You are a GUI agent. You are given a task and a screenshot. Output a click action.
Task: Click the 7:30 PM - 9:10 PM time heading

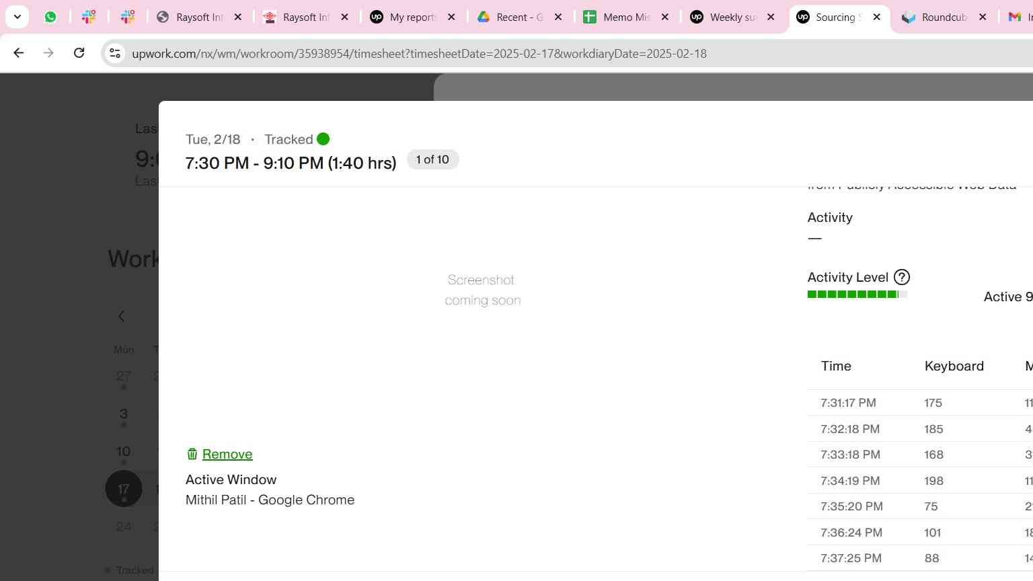(x=291, y=163)
